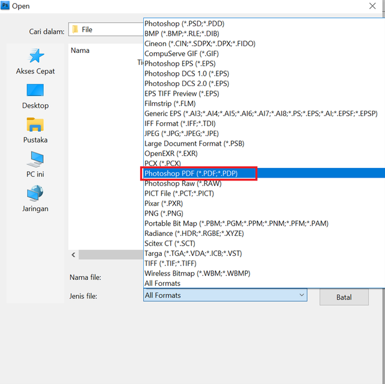Click the Batal cancel button
The image size is (385, 384).
343,297
